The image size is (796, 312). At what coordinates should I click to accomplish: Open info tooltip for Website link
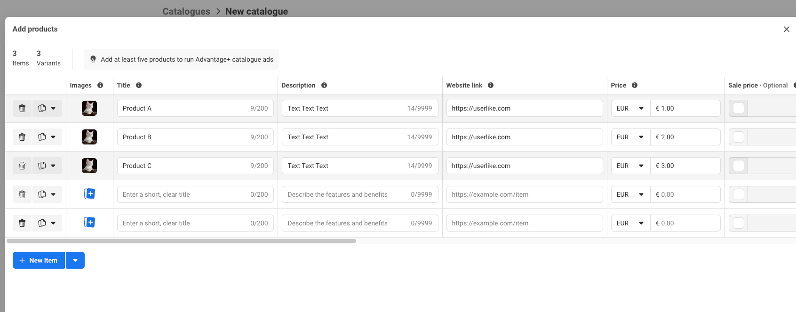491,85
